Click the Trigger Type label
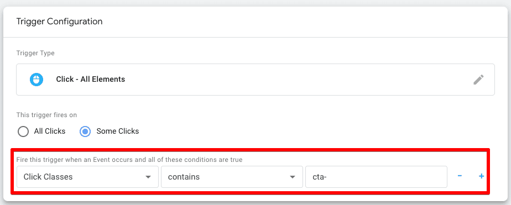This screenshot has height=205, width=511. click(35, 53)
